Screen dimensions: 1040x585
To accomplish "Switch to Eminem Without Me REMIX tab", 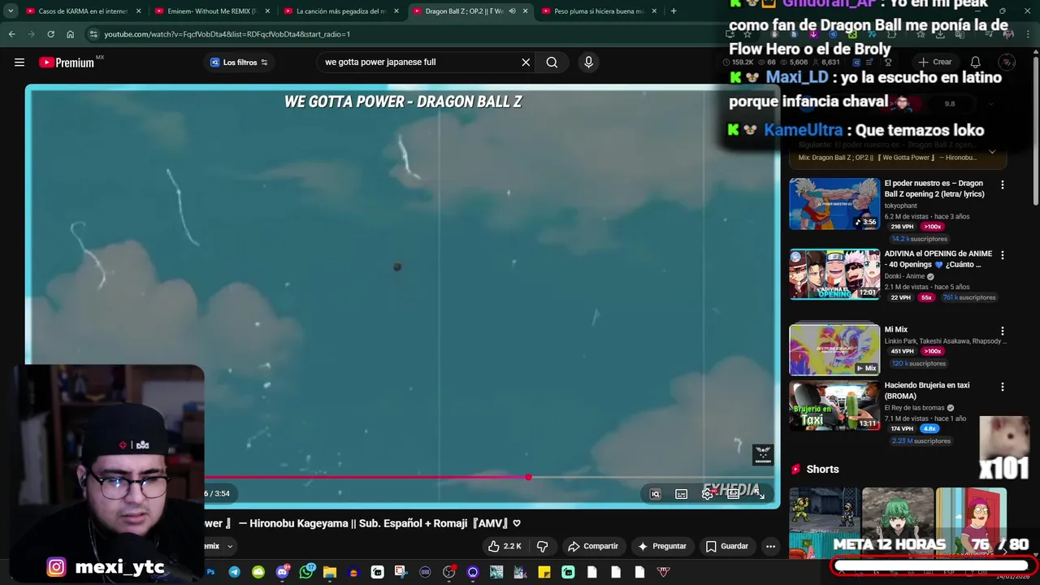I will point(211,11).
